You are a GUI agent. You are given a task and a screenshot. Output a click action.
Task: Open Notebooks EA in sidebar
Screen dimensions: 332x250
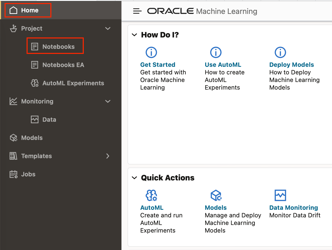[63, 65]
